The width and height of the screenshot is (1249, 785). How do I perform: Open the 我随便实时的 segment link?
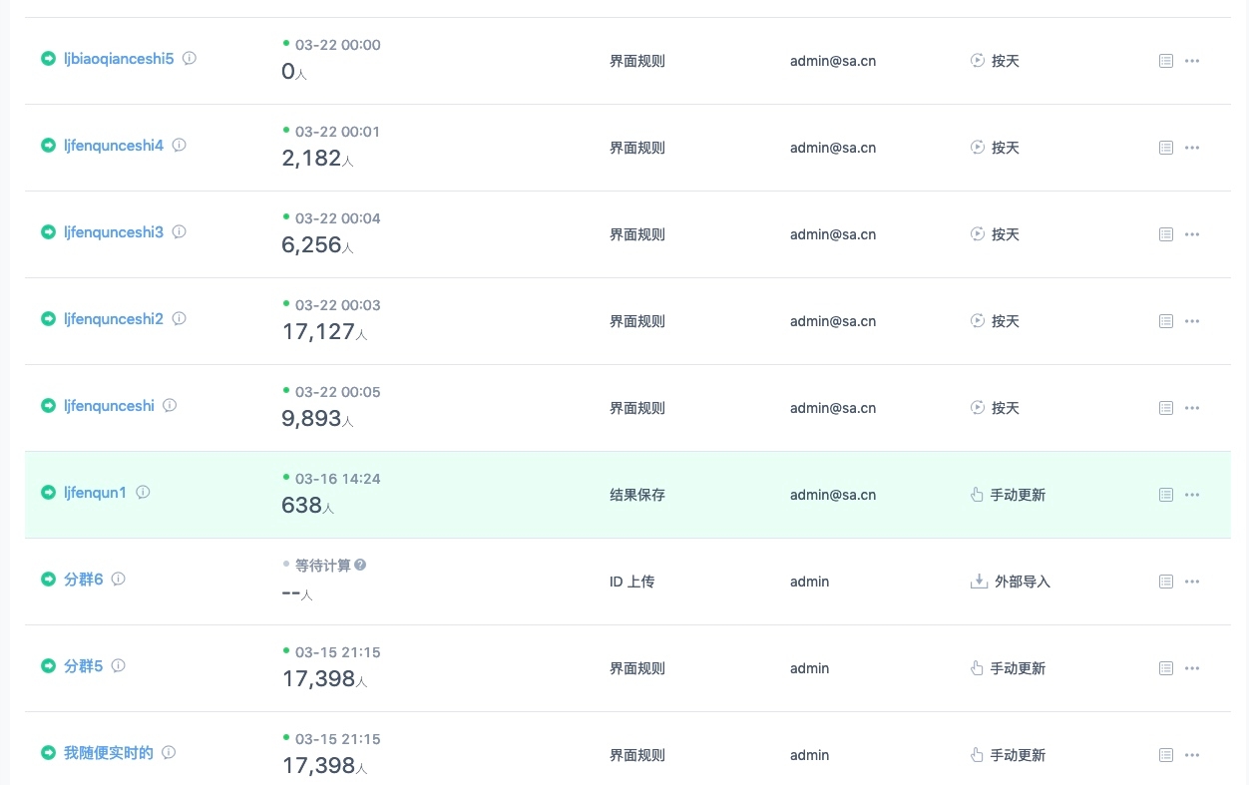click(x=108, y=752)
